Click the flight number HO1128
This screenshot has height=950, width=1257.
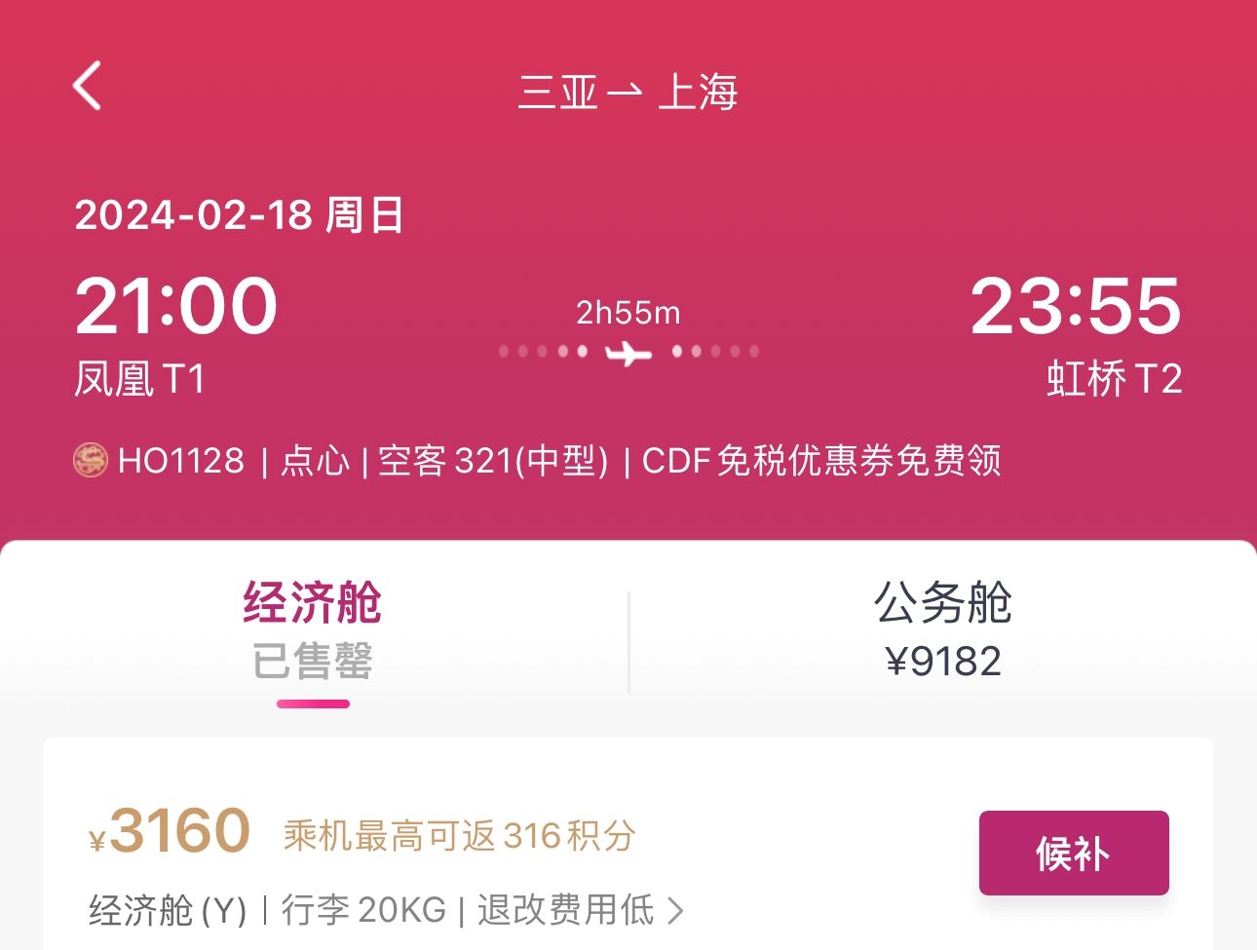coord(180,460)
